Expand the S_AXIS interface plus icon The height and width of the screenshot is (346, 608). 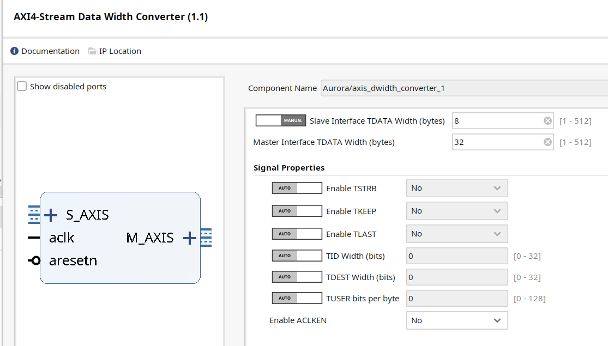point(51,215)
